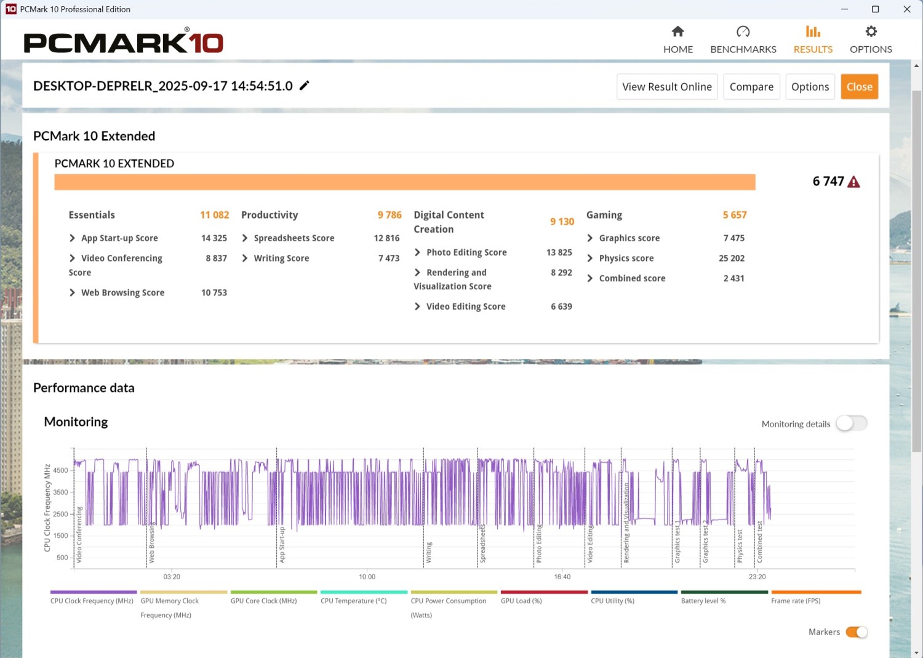Viewport: 923px width, 658px height.
Task: Expand the Graphics score row
Action: pyautogui.click(x=590, y=238)
